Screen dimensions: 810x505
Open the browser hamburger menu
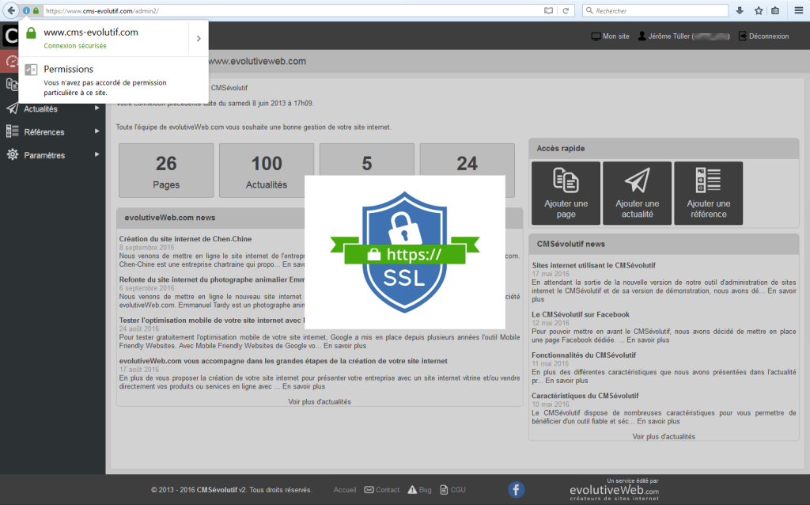point(799,10)
